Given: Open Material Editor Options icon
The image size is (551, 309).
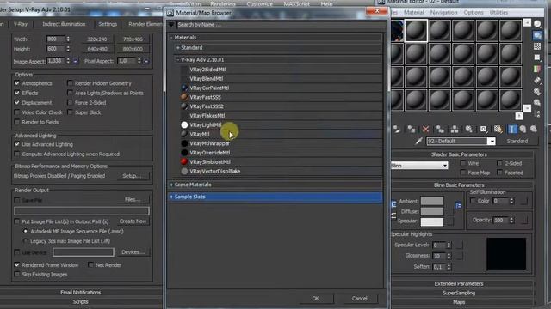Looking at the screenshot, I should pyautogui.click(x=537, y=92).
